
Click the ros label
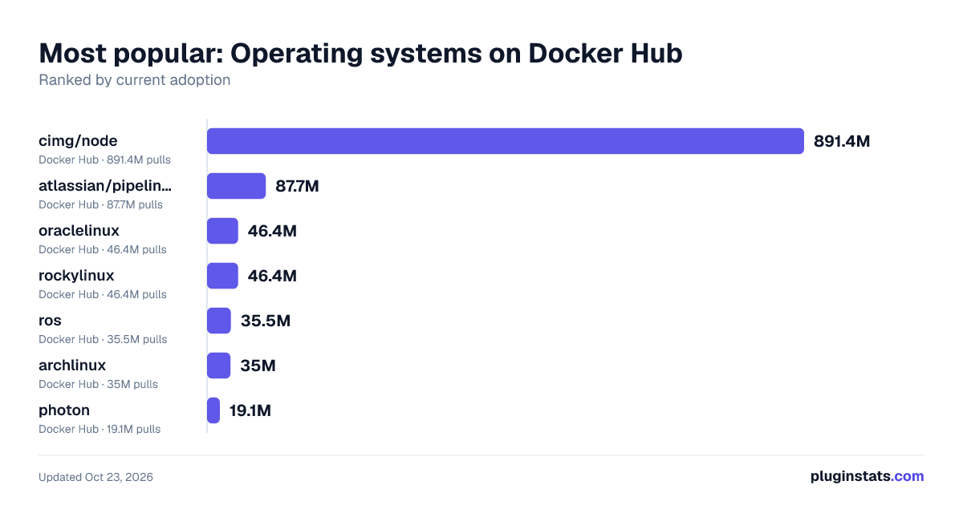[50, 321]
